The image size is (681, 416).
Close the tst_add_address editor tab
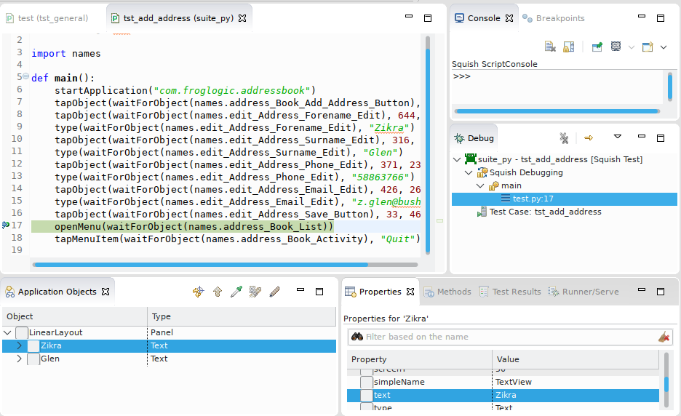242,18
